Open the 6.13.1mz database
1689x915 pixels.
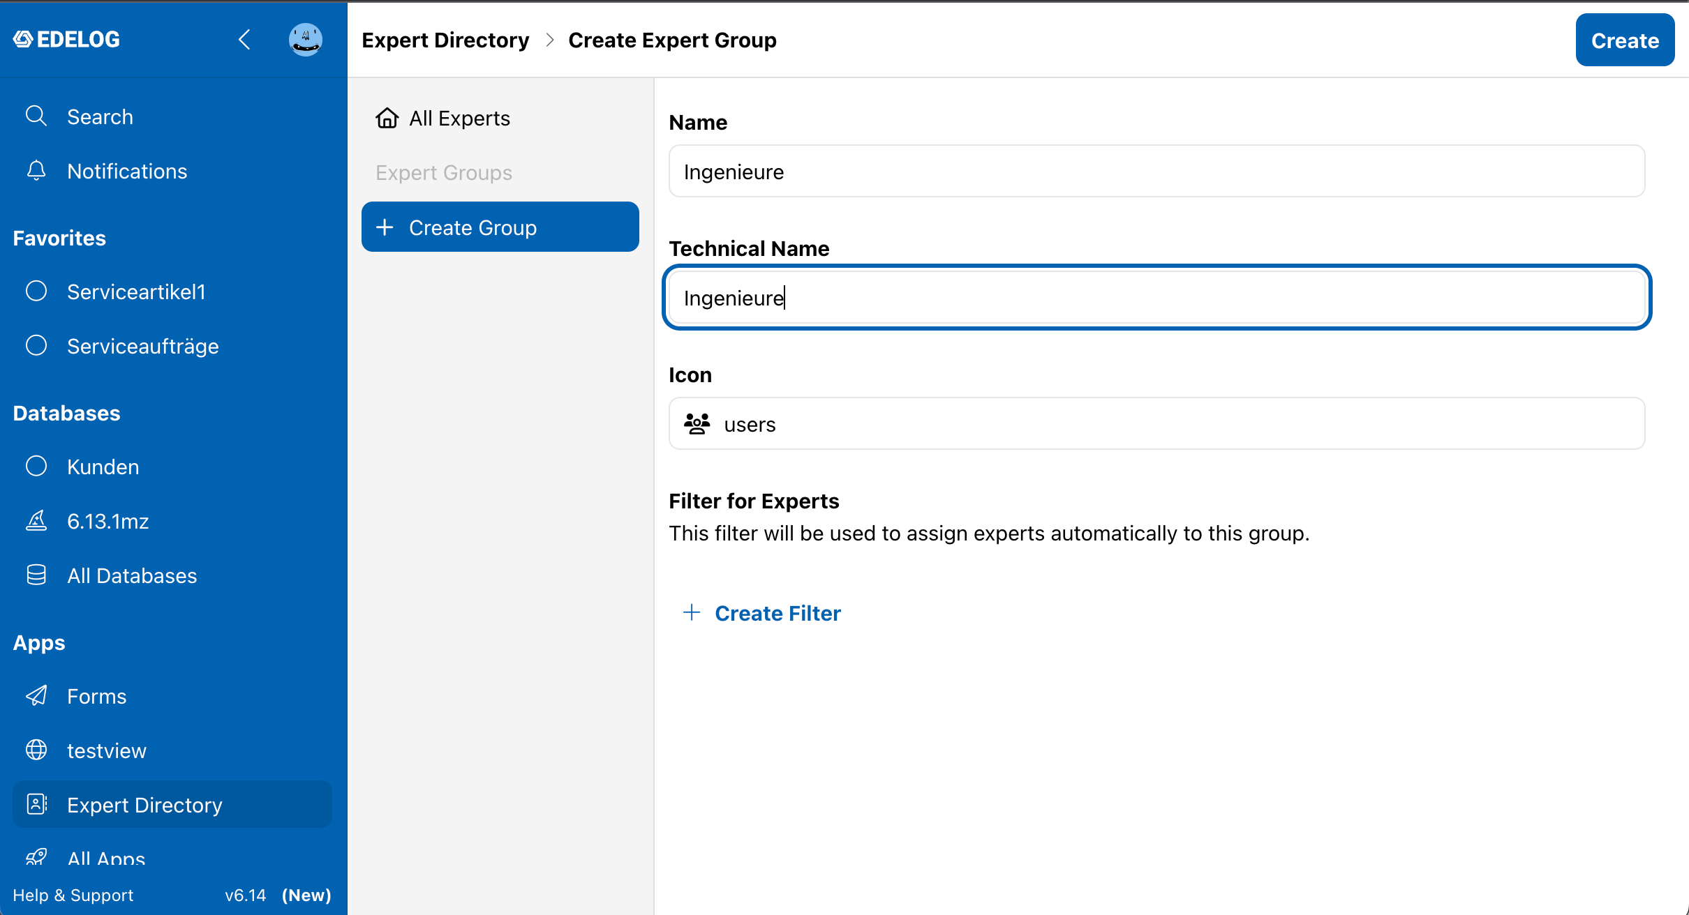point(172,521)
